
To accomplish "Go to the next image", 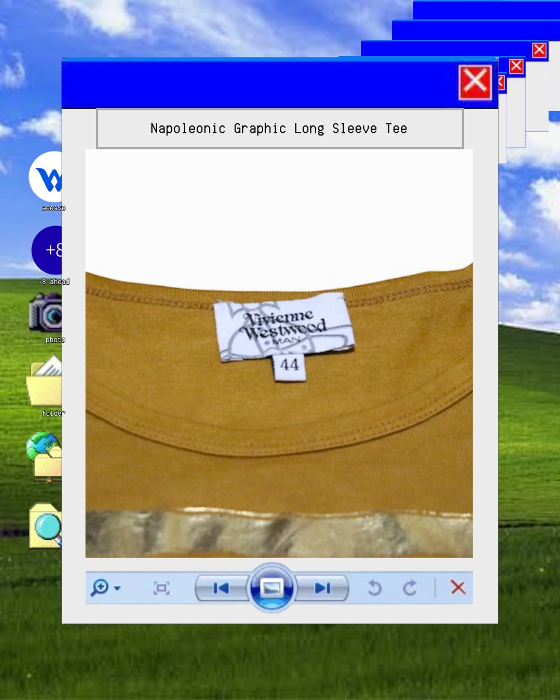I will [x=322, y=588].
